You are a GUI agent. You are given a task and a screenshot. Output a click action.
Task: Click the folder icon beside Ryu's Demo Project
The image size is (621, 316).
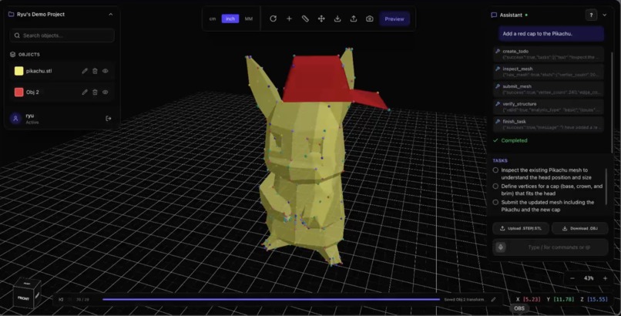tap(11, 14)
